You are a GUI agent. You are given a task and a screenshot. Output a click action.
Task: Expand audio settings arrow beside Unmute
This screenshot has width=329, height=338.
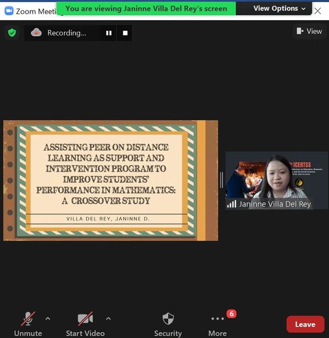(48, 318)
